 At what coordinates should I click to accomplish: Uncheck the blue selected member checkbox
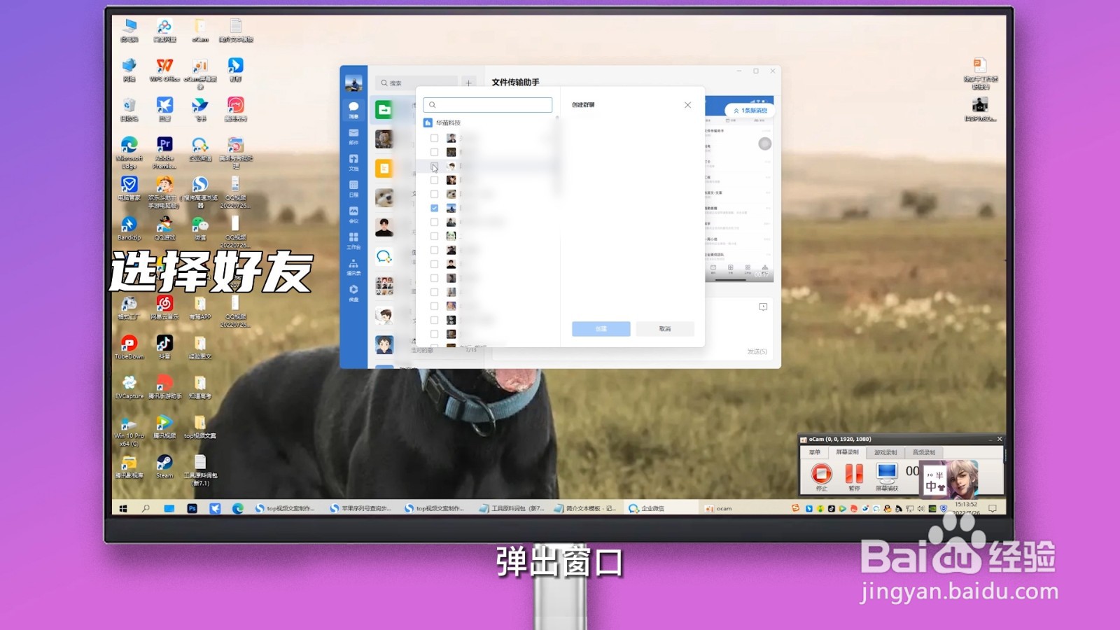click(x=433, y=208)
